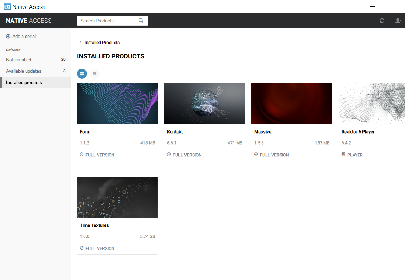The width and height of the screenshot is (405, 280).
Task: Click the PLAYER label under Reaktor
Action: (355, 155)
